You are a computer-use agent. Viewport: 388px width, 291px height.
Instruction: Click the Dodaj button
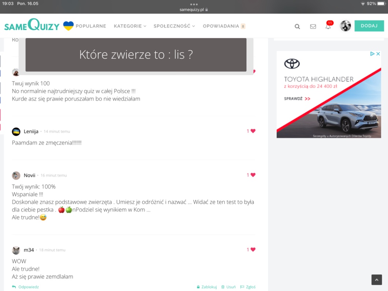[x=369, y=26]
